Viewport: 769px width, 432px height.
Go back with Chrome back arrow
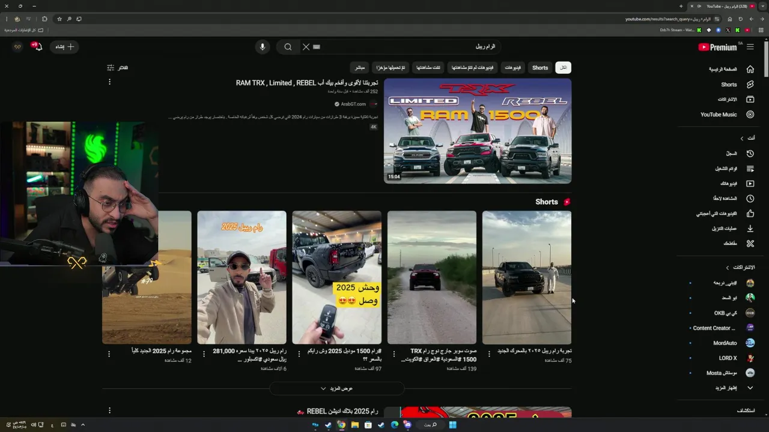point(762,19)
